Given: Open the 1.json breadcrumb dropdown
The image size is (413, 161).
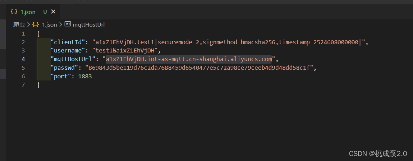Looking at the screenshot, I should 49,24.
